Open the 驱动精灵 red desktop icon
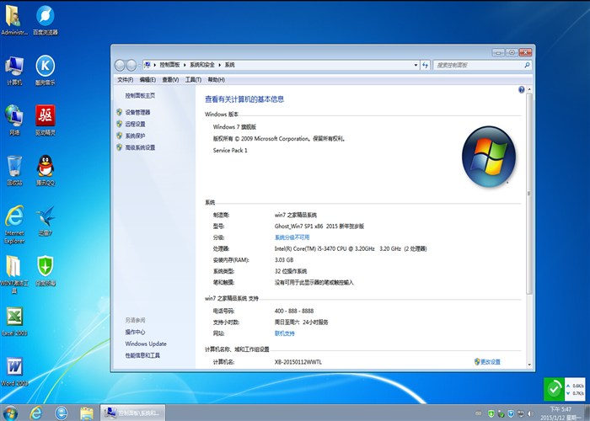 click(x=46, y=118)
